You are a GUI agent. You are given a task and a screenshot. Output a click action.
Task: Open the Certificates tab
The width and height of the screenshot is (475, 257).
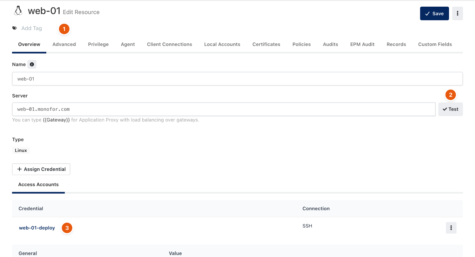click(266, 44)
